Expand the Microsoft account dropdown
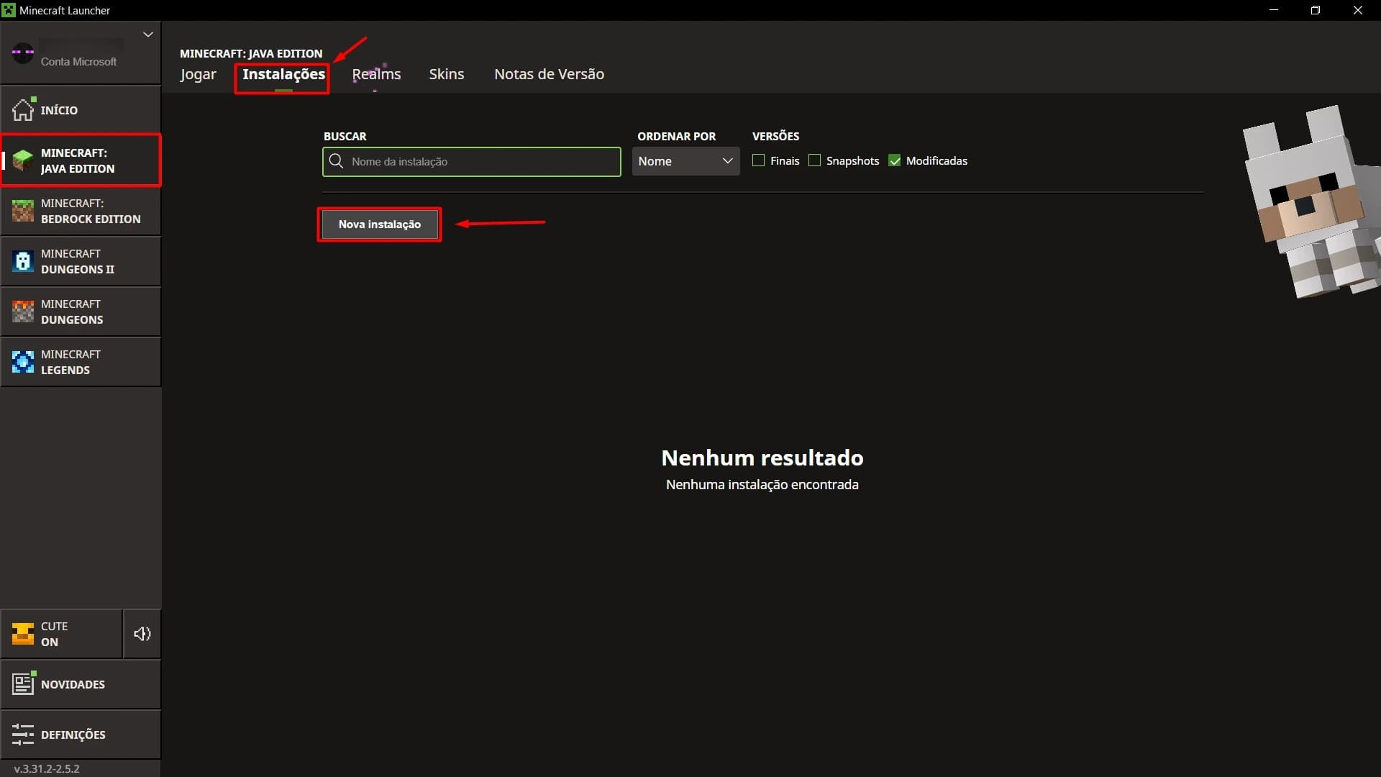 (x=147, y=34)
